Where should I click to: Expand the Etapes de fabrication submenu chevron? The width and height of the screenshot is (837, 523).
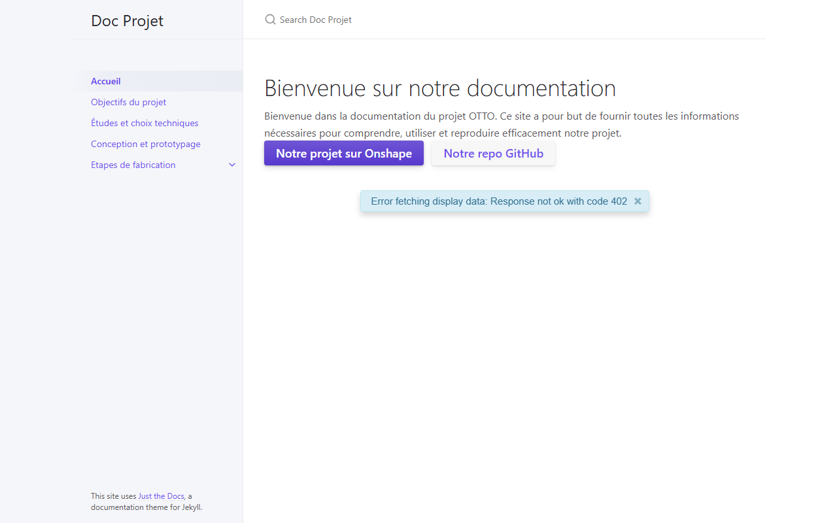pos(232,165)
